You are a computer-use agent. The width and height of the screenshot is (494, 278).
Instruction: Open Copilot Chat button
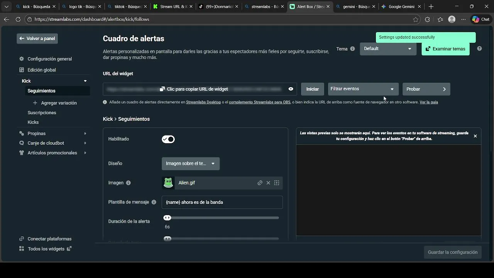[x=481, y=19]
